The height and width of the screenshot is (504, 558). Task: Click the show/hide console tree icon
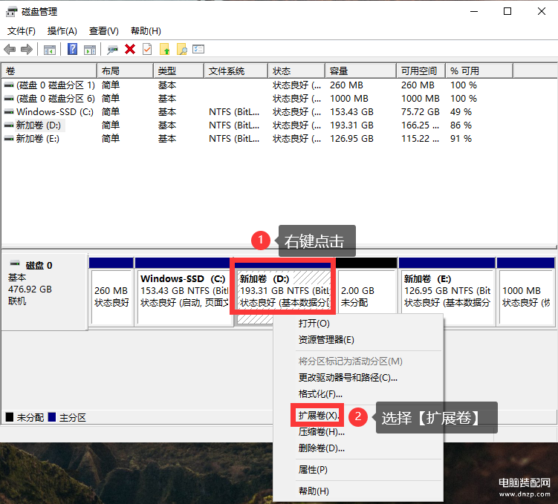[x=50, y=49]
